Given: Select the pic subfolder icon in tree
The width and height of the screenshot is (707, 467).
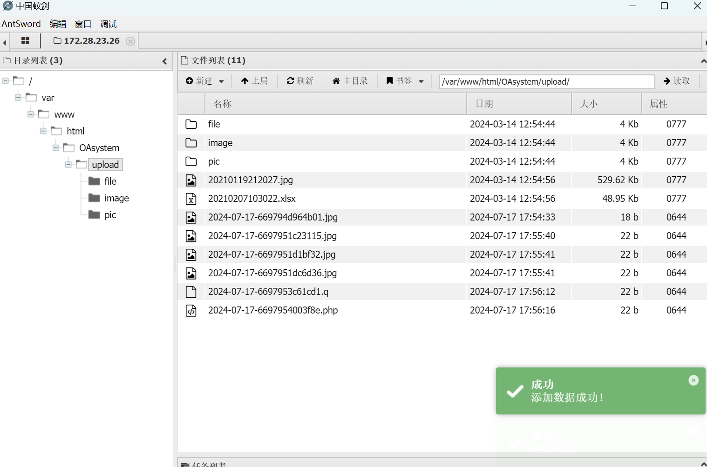Looking at the screenshot, I should [x=94, y=214].
